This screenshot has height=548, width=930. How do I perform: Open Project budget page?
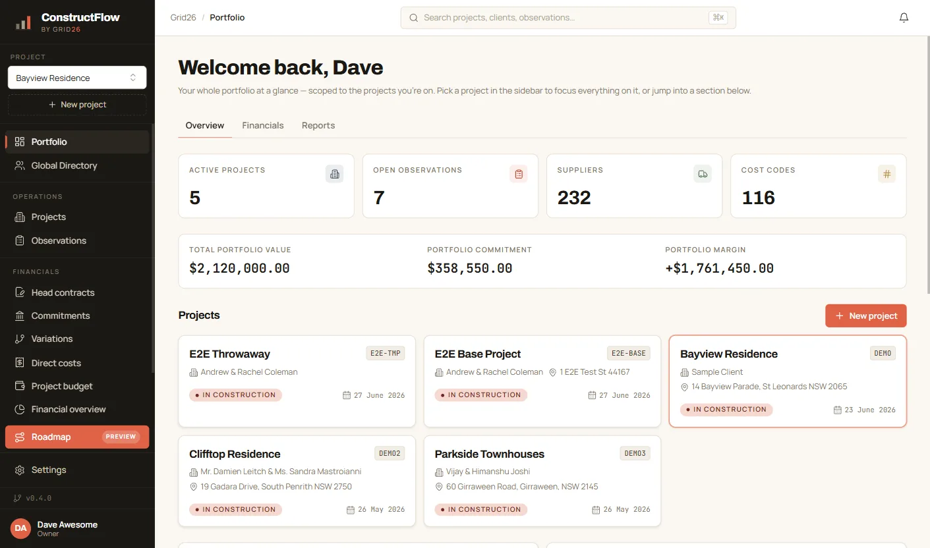[x=77, y=386]
